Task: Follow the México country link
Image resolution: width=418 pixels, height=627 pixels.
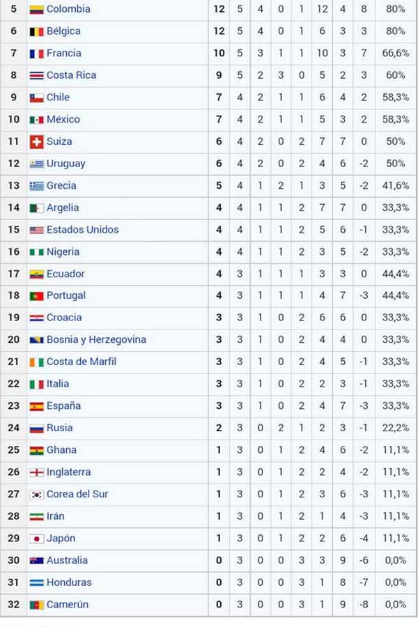Action: pyautogui.click(x=63, y=119)
